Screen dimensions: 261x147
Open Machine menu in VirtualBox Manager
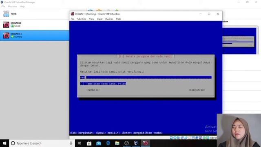point(12,7)
